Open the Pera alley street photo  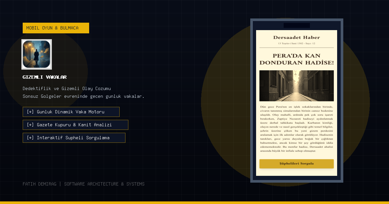(296, 86)
